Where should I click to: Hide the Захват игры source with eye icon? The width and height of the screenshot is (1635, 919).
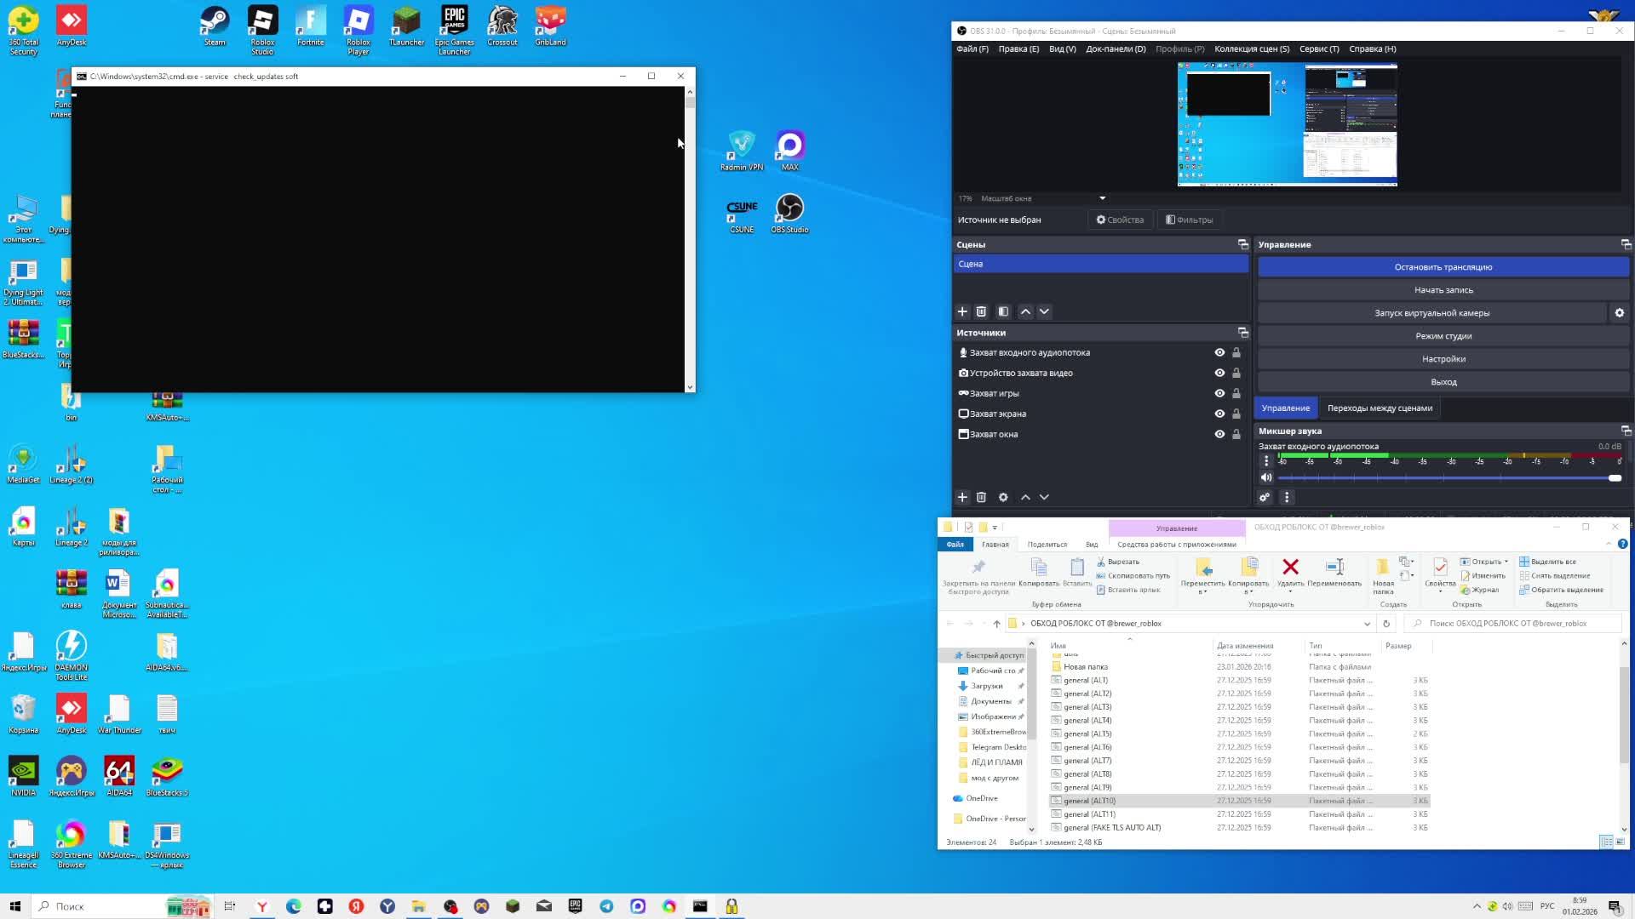pyautogui.click(x=1219, y=393)
